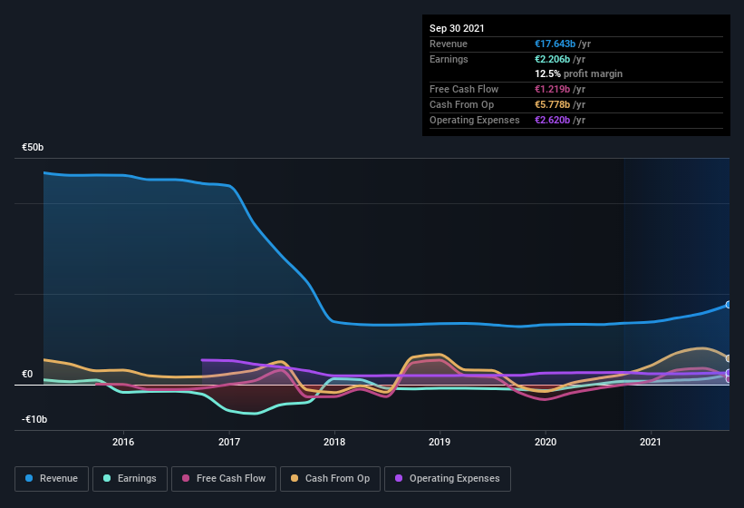Click the Earnings row label in tooltip
The height and width of the screenshot is (508, 744).
click(449, 59)
